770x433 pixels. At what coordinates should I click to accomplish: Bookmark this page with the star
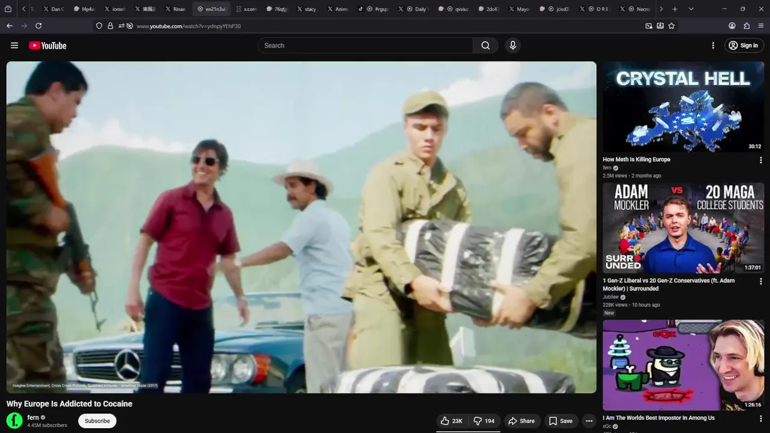(671, 26)
